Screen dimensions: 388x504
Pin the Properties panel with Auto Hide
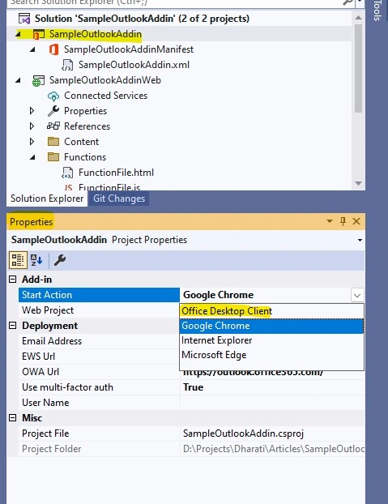pos(343,221)
